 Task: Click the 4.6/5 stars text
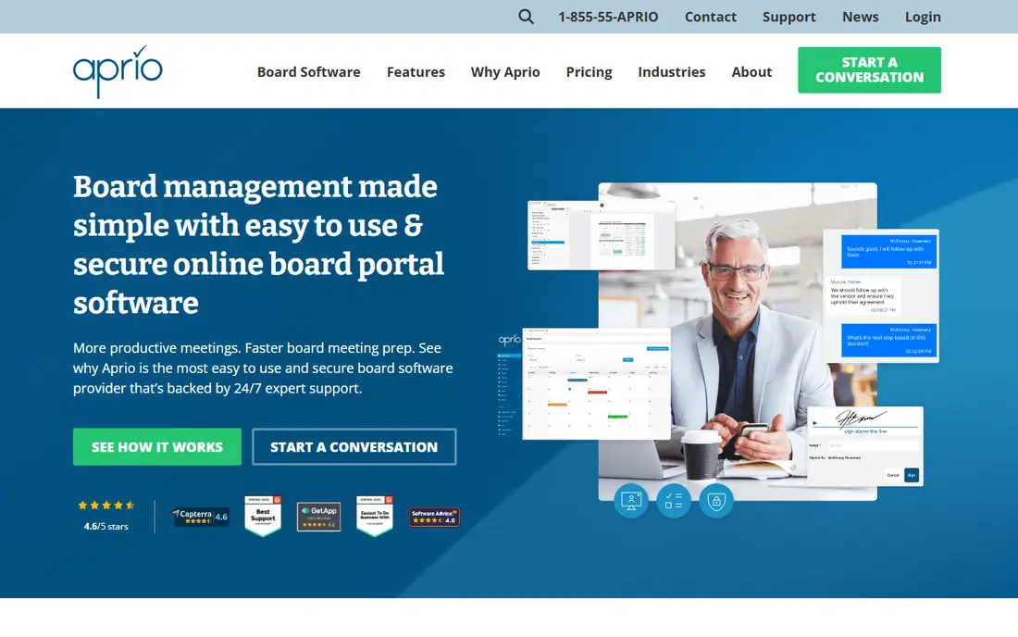pyautogui.click(x=106, y=527)
